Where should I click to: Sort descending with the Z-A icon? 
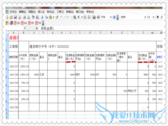(x=89, y=17)
